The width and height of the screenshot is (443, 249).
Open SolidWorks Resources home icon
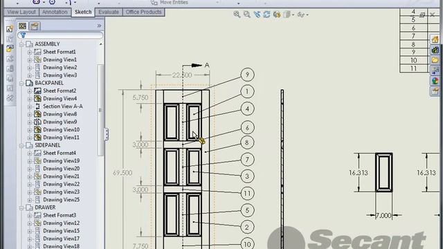(435, 39)
